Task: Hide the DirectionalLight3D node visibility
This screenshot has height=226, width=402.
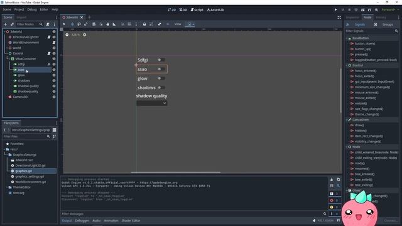Action: (54, 37)
